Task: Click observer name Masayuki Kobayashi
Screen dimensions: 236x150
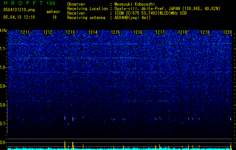Action: [x=135, y=4]
